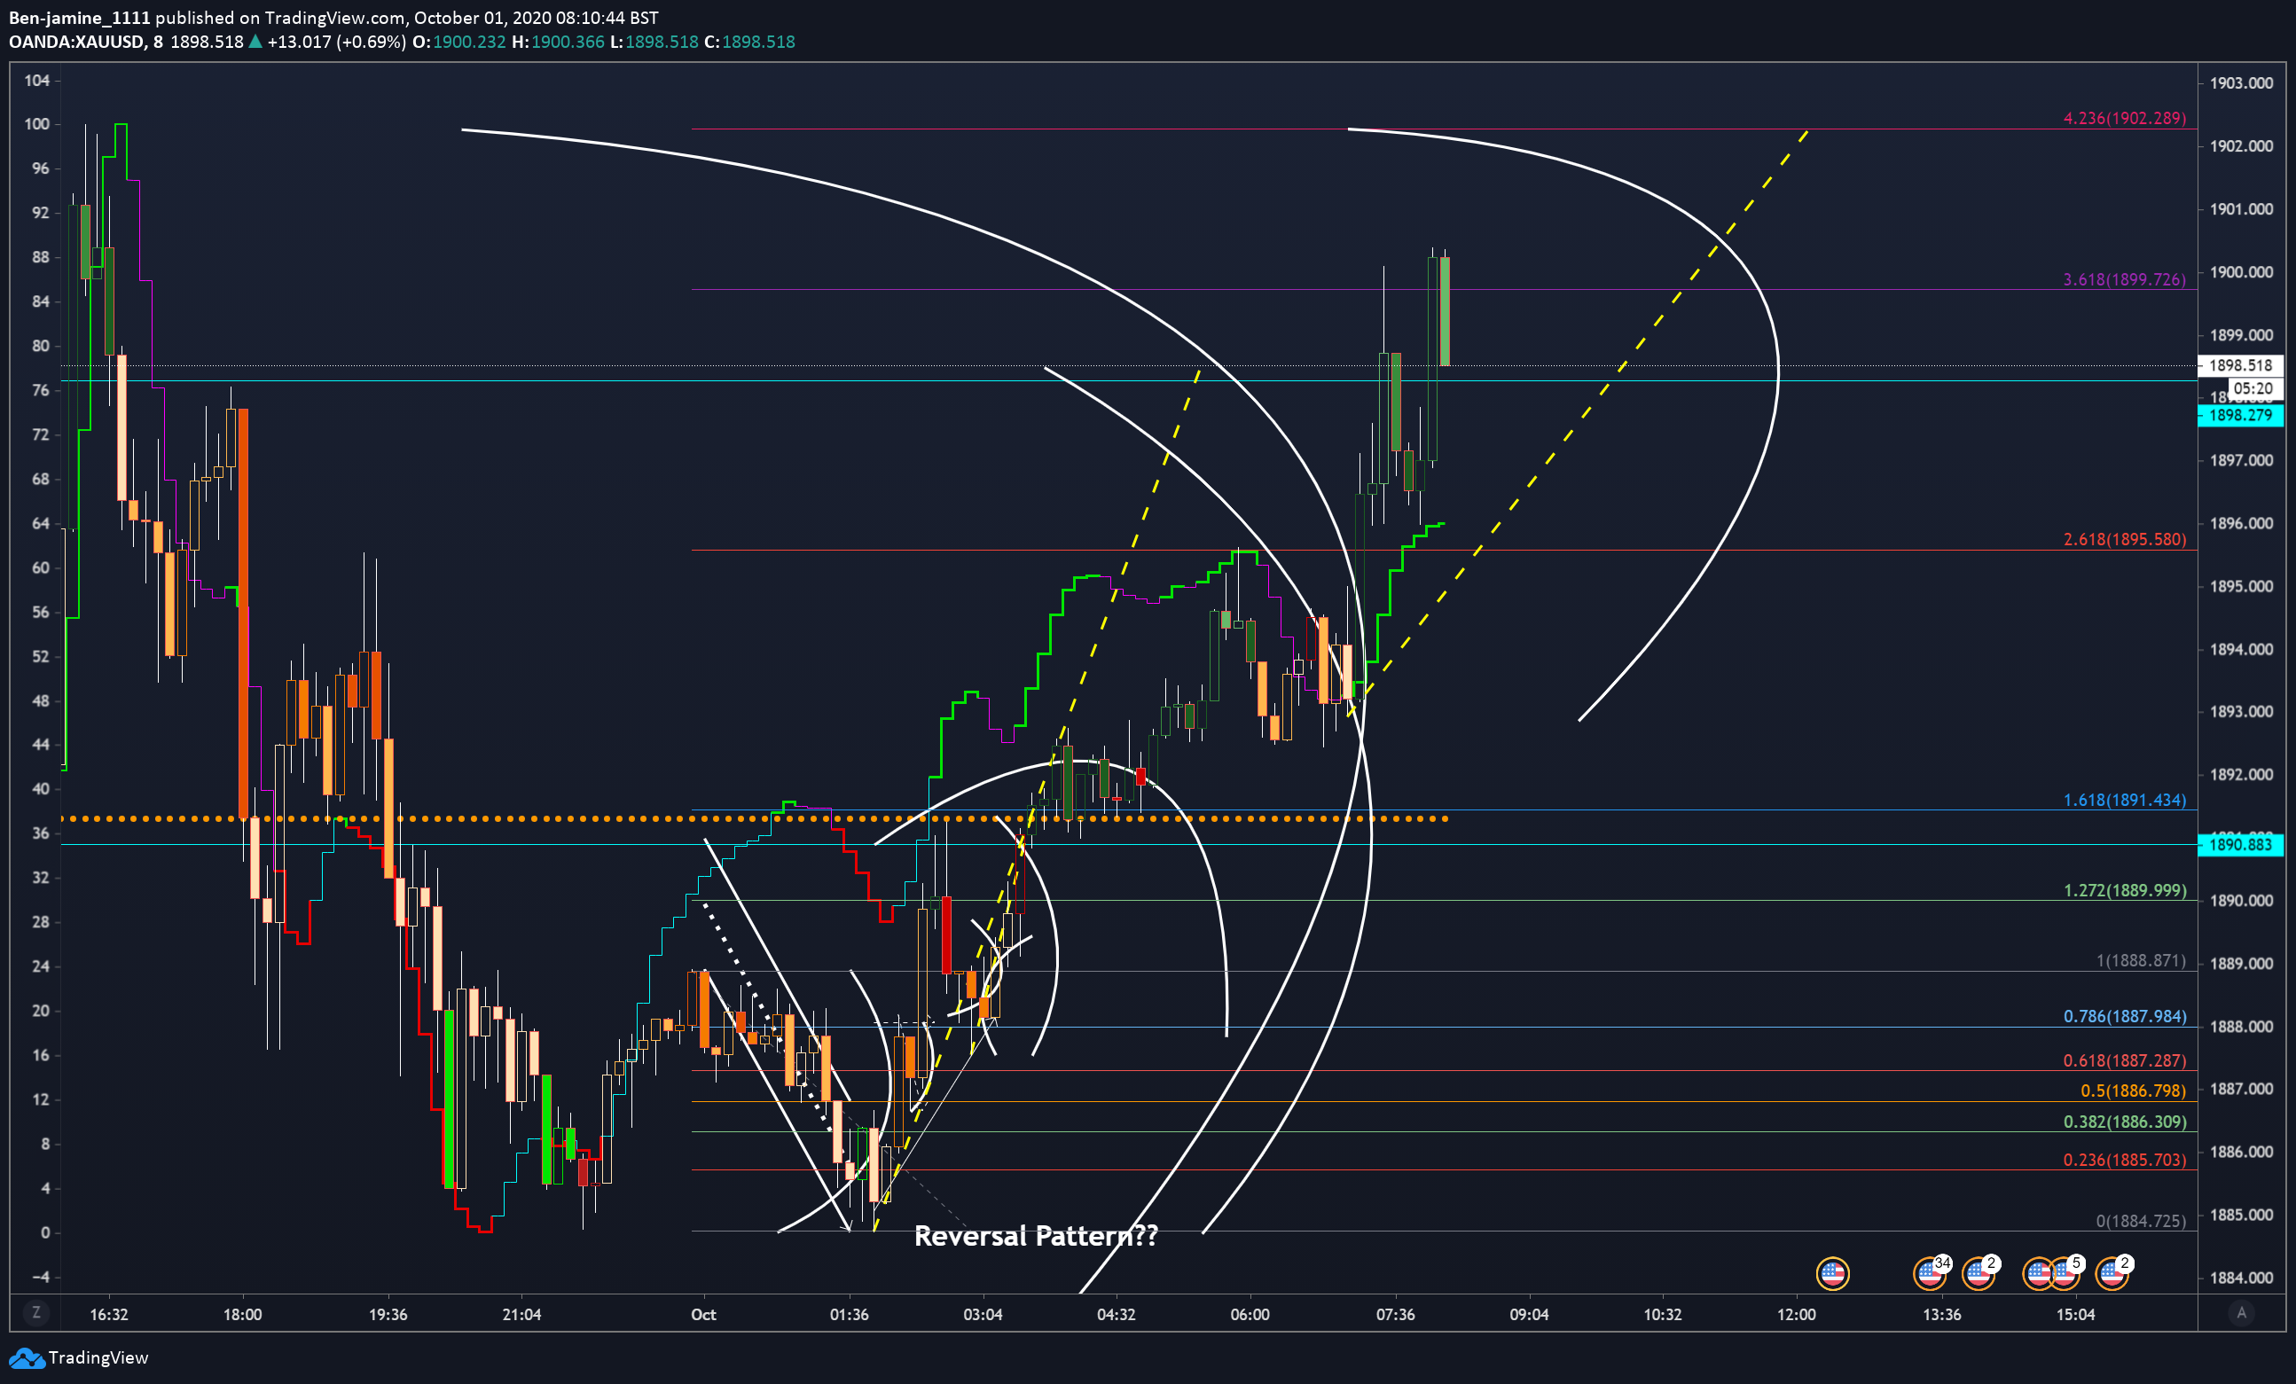
Task: Click the 1894.000 price scale label
Action: (2241, 649)
